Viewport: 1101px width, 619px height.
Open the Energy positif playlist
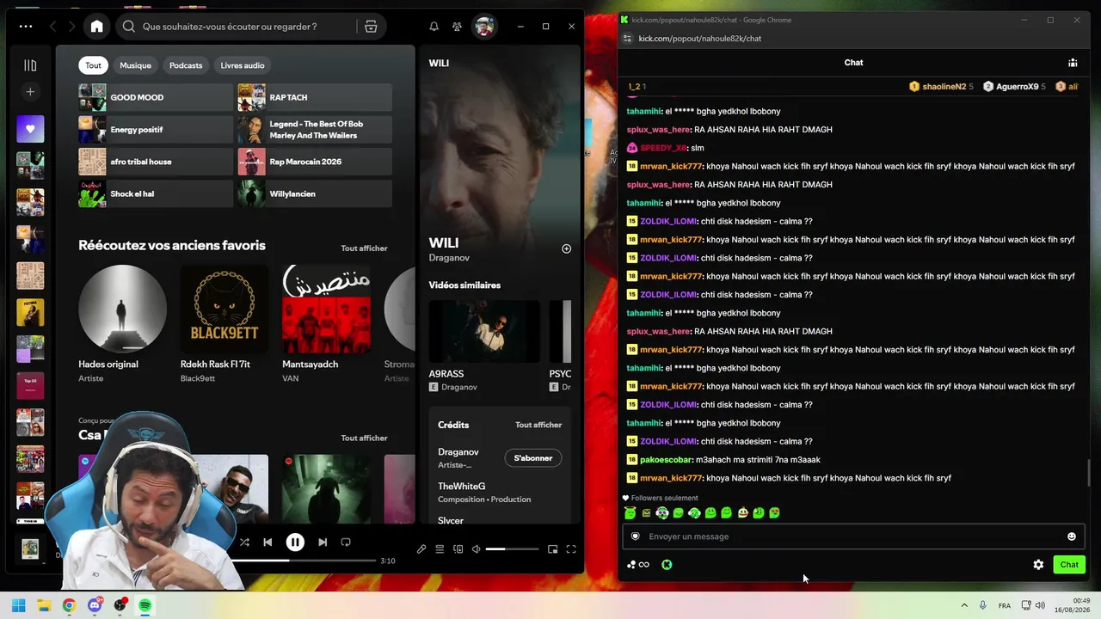156,130
